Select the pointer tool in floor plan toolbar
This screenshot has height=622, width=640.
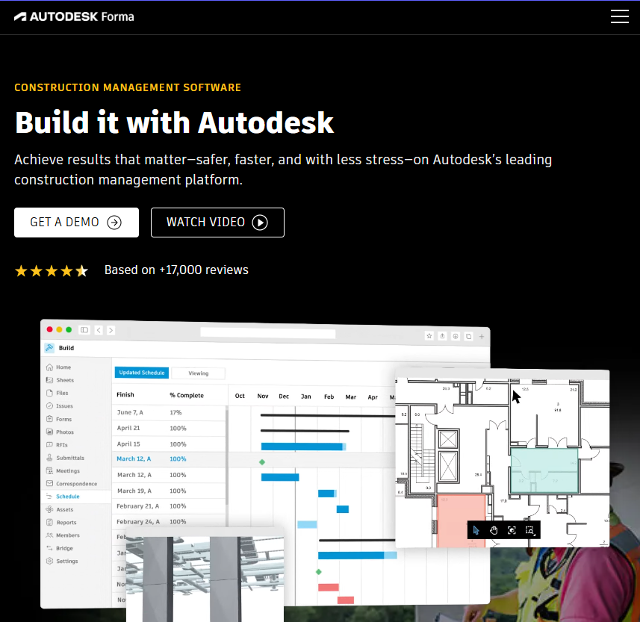coord(476,530)
